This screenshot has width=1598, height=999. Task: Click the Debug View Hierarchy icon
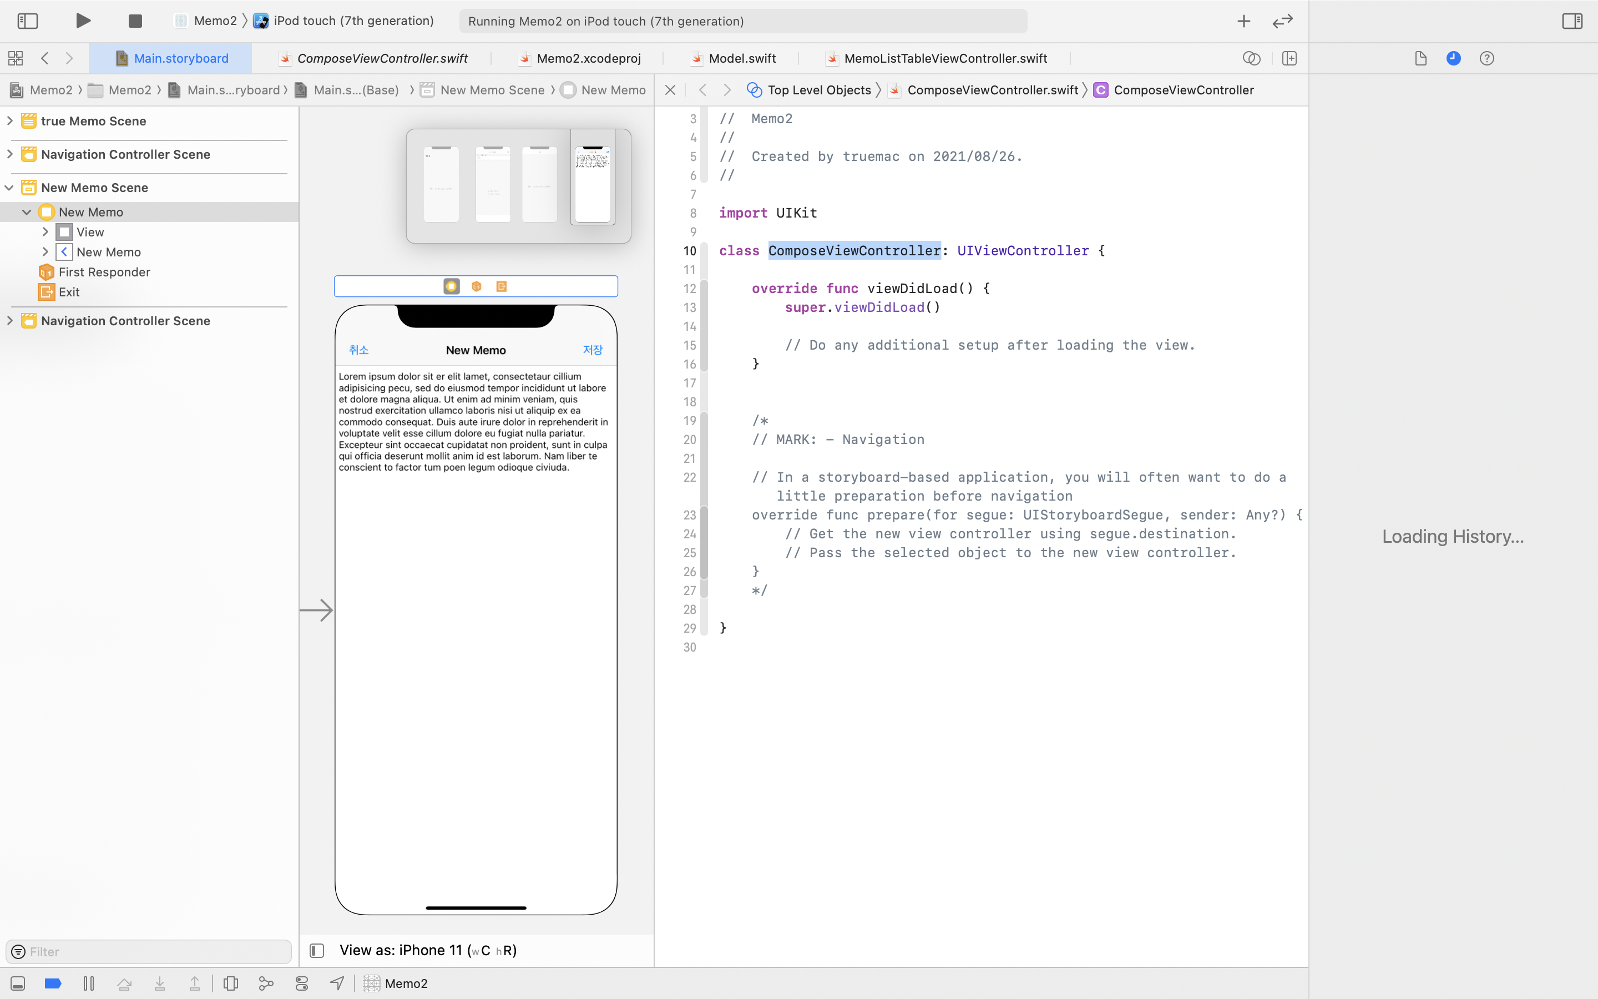(x=230, y=983)
